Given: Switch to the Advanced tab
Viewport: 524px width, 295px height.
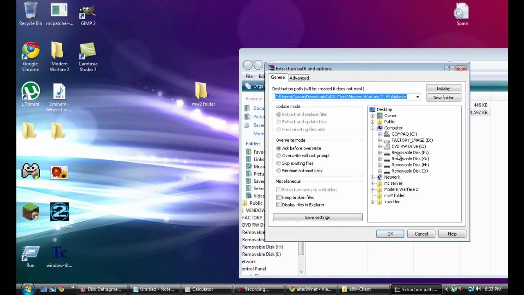Looking at the screenshot, I should point(299,78).
